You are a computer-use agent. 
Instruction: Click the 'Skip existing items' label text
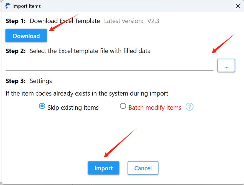pyautogui.click(x=73, y=107)
